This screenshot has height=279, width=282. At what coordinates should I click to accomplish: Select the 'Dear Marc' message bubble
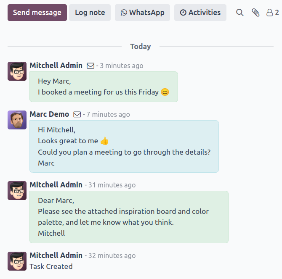(x=129, y=217)
